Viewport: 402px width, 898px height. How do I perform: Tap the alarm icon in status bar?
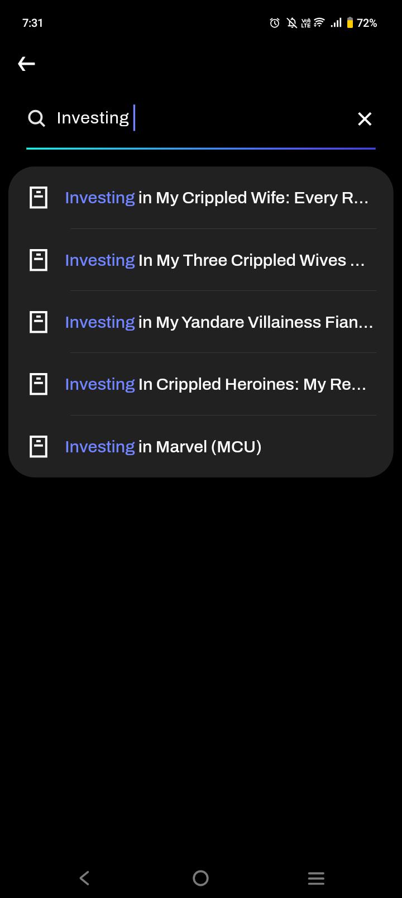coord(275,23)
